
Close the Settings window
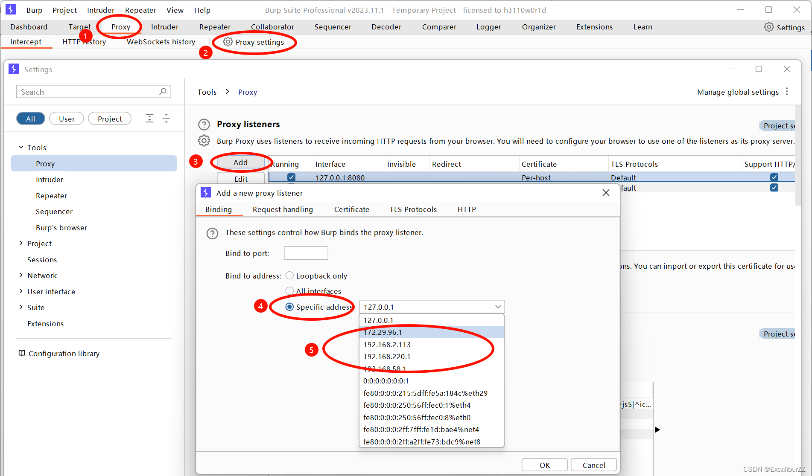787,69
